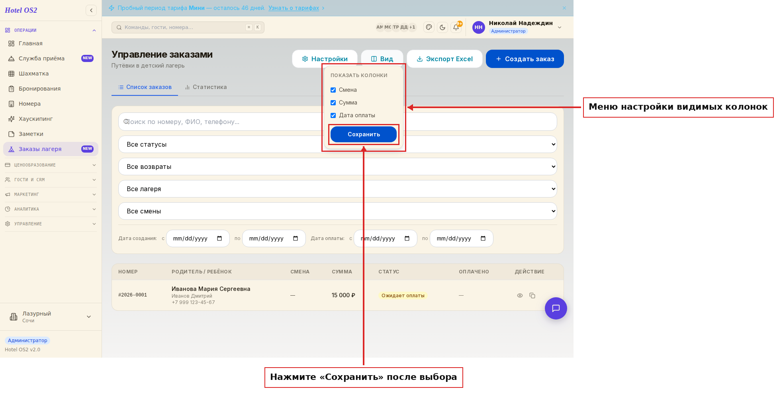The width and height of the screenshot is (783, 397).
Task: Click the calendar icon in payment date 'по' field
Action: tap(483, 238)
